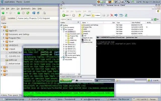Select jnetfsvr.jar in Nautilus file list

[x=13, y=60]
